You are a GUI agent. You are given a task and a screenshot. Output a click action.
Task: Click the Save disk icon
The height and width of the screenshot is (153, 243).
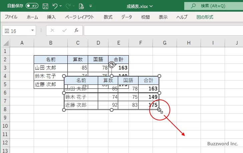[x=45, y=6]
